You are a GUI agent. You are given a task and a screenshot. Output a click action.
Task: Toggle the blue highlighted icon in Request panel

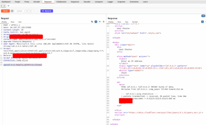coord(96,22)
